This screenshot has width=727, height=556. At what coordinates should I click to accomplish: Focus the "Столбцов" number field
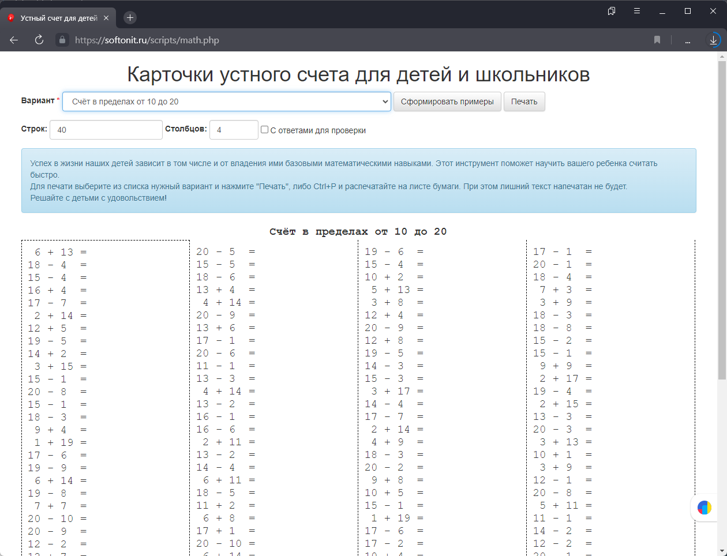tap(234, 130)
